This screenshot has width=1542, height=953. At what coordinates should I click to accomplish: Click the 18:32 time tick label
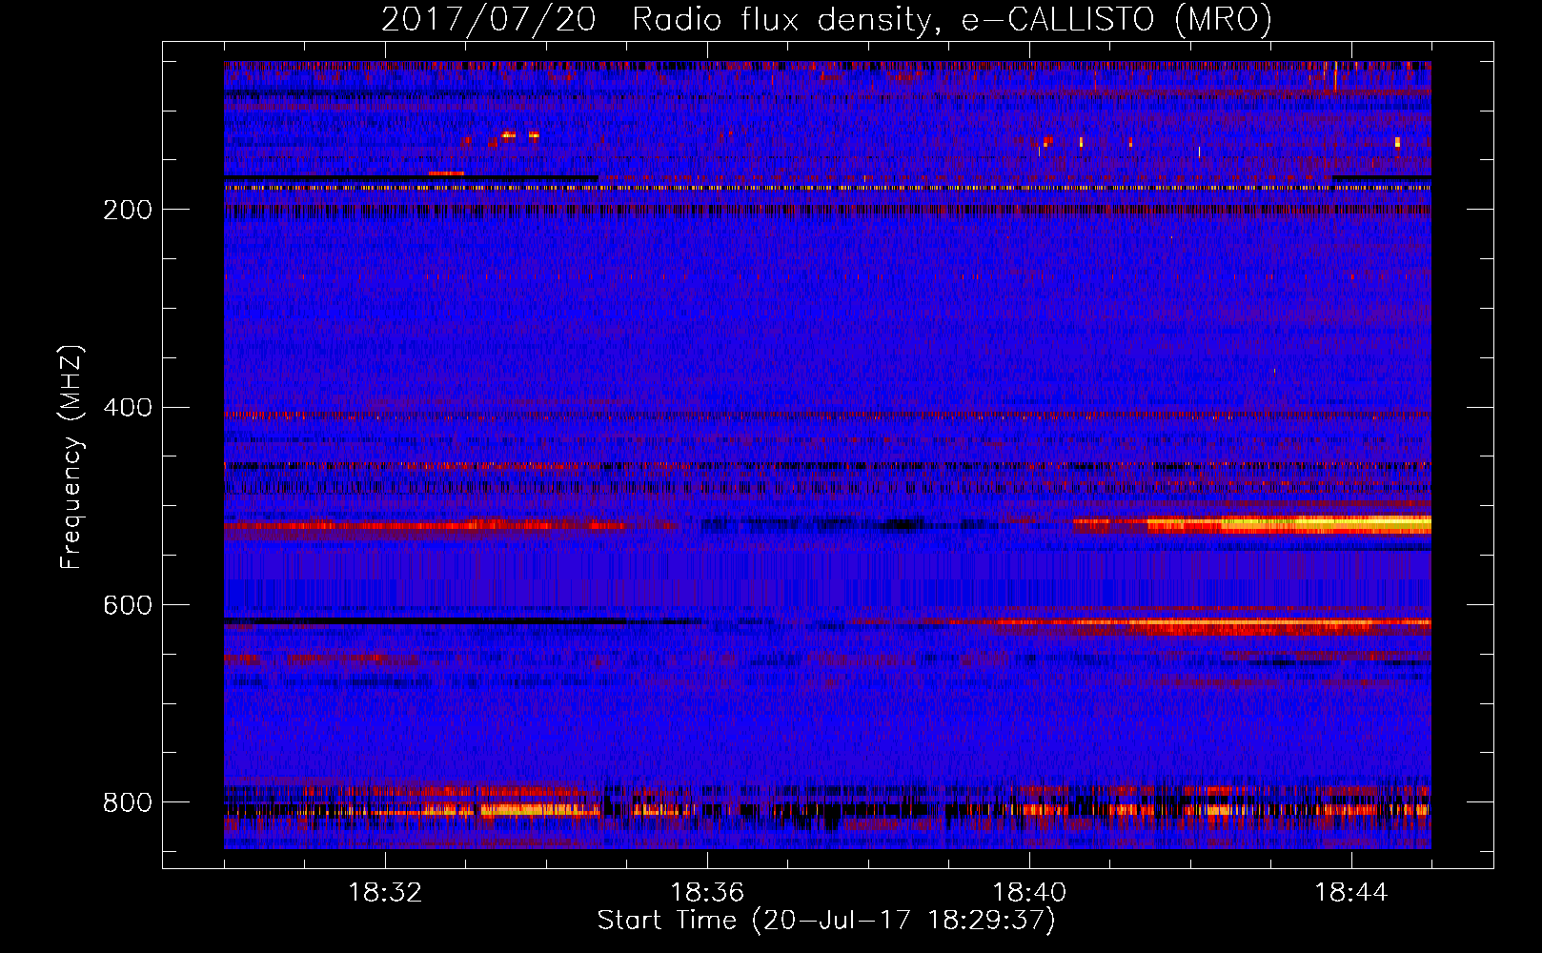tap(385, 893)
